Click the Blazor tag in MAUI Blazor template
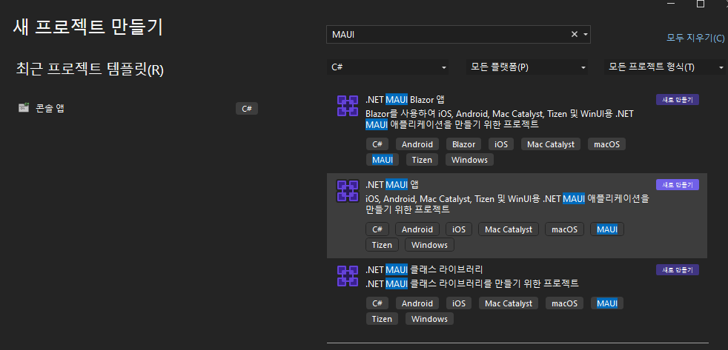 [x=464, y=144]
